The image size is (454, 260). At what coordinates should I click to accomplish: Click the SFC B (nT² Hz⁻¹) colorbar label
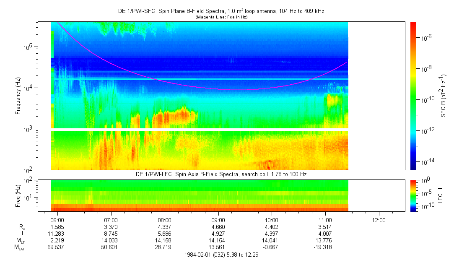point(444,96)
